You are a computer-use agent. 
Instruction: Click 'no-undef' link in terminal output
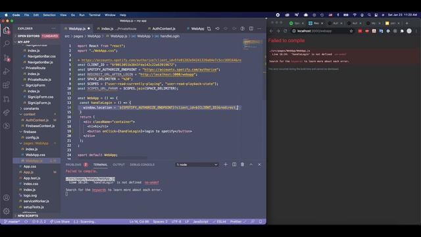pyautogui.click(x=151, y=182)
